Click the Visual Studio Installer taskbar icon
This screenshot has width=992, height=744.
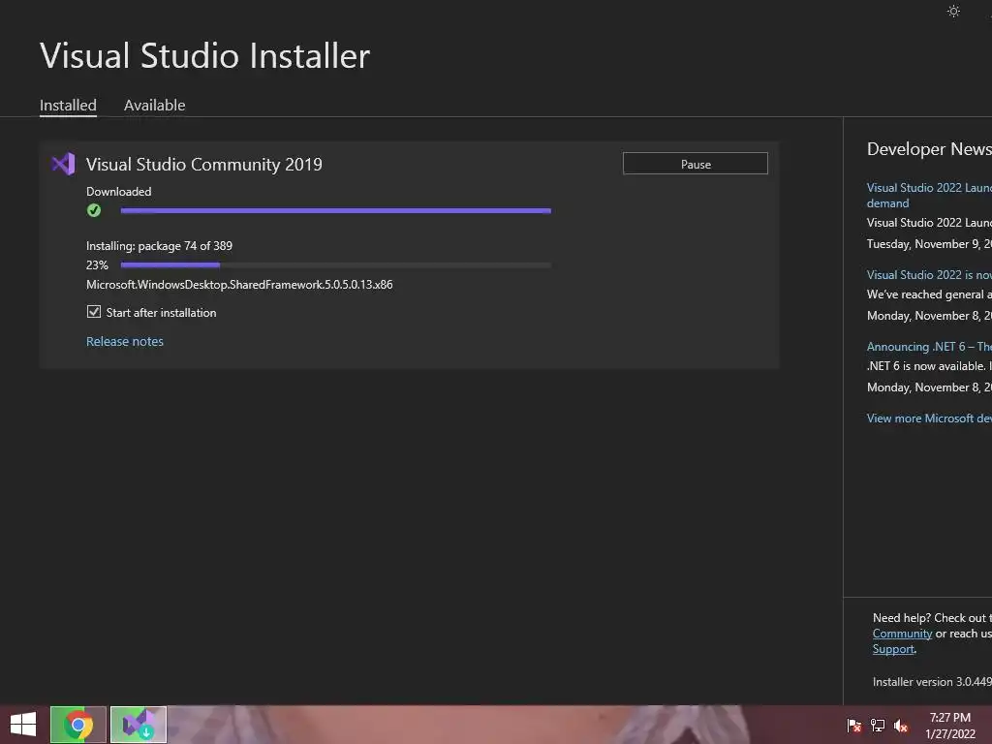pos(139,725)
